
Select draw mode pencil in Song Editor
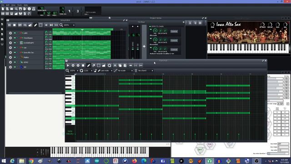[x=35, y=25]
